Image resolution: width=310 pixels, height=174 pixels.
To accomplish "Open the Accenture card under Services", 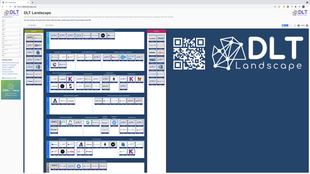I will point(152,39).
